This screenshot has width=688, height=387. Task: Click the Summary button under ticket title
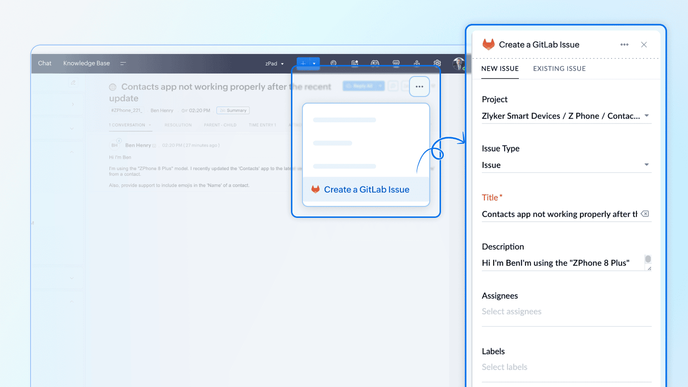coord(233,110)
